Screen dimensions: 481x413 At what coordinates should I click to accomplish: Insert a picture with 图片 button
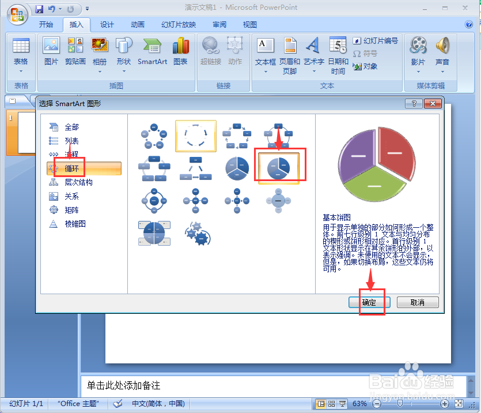pyautogui.click(x=51, y=51)
